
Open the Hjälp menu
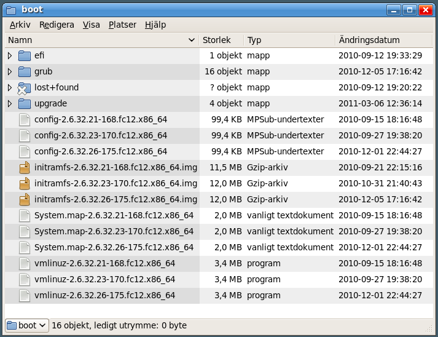[155, 25]
